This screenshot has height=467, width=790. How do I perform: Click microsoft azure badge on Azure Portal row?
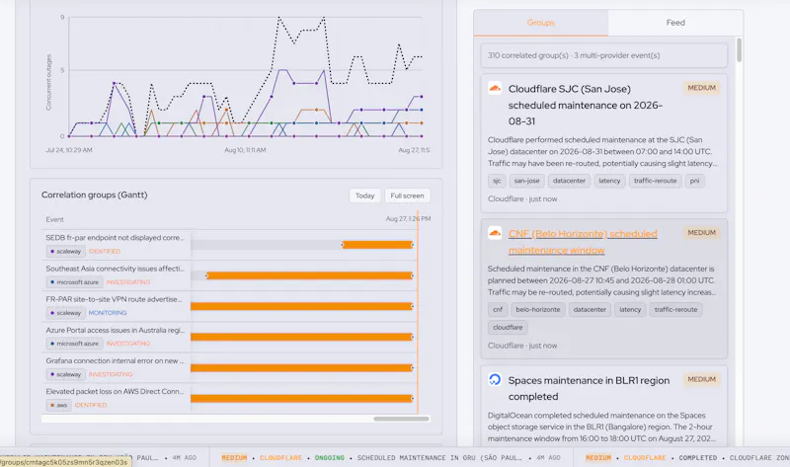74,344
